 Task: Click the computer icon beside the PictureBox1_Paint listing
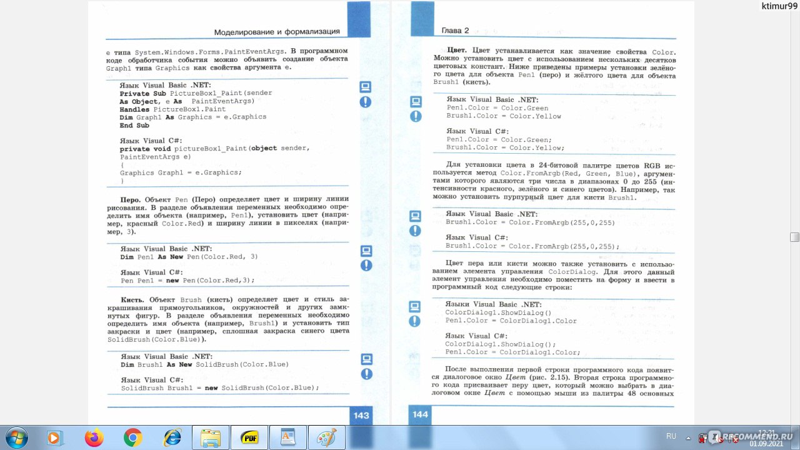366,87
